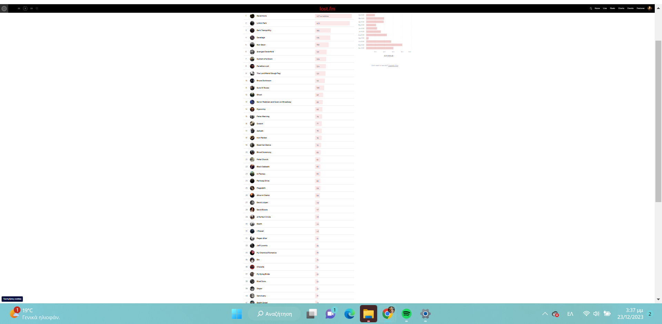Click the Noir Désir artist avatar
The width and height of the screenshot is (662, 324).
pyautogui.click(x=252, y=45)
